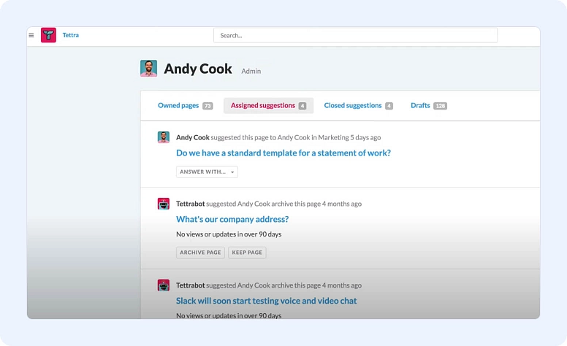Switch to the Owned pages tab
The width and height of the screenshot is (567, 346).
pos(178,106)
